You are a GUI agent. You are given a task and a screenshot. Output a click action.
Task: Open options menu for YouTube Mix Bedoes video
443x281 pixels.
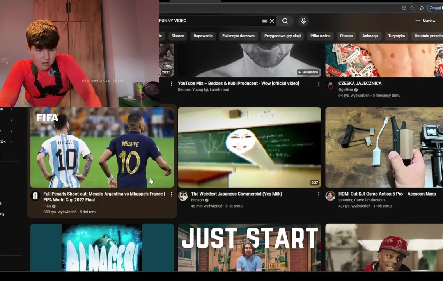click(319, 84)
